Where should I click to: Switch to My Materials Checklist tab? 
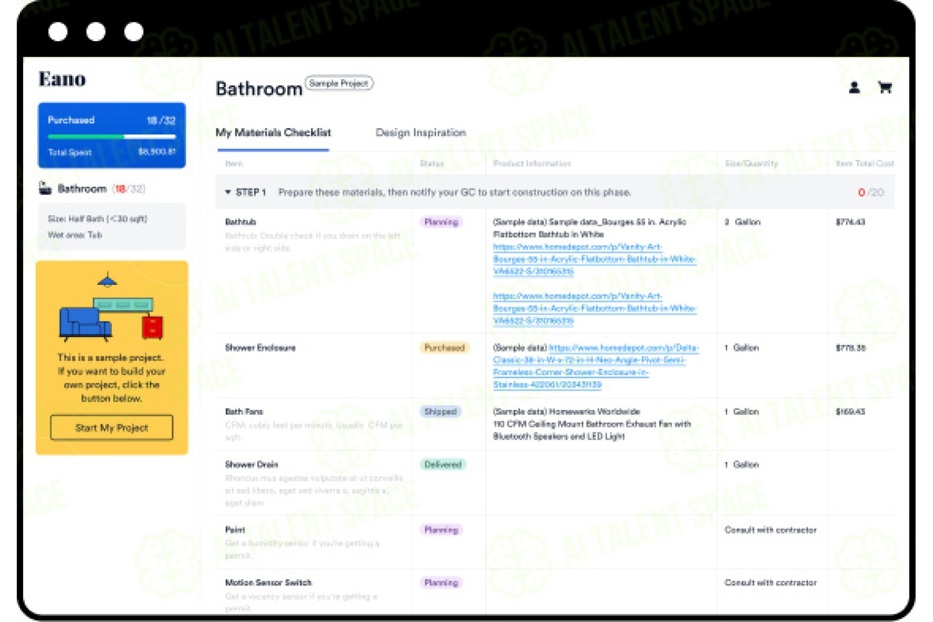pos(273,132)
